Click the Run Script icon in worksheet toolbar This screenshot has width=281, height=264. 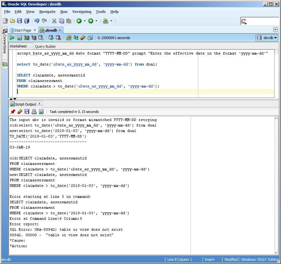[19, 38]
